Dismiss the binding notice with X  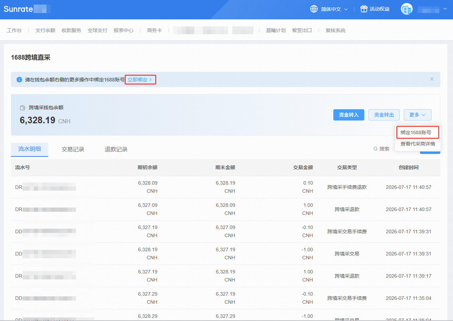432,79
